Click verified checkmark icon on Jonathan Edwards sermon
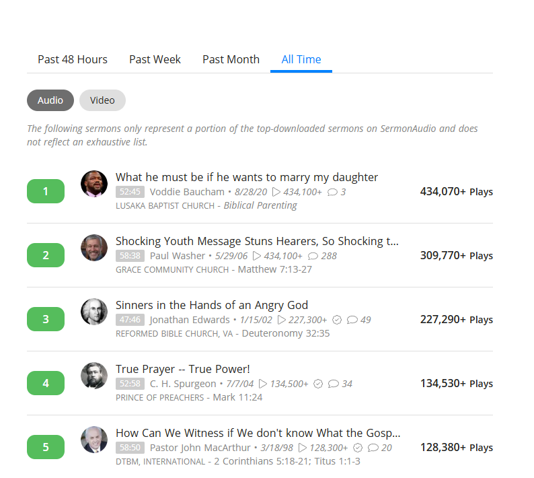Screen dimensions: 534x478 coord(338,320)
